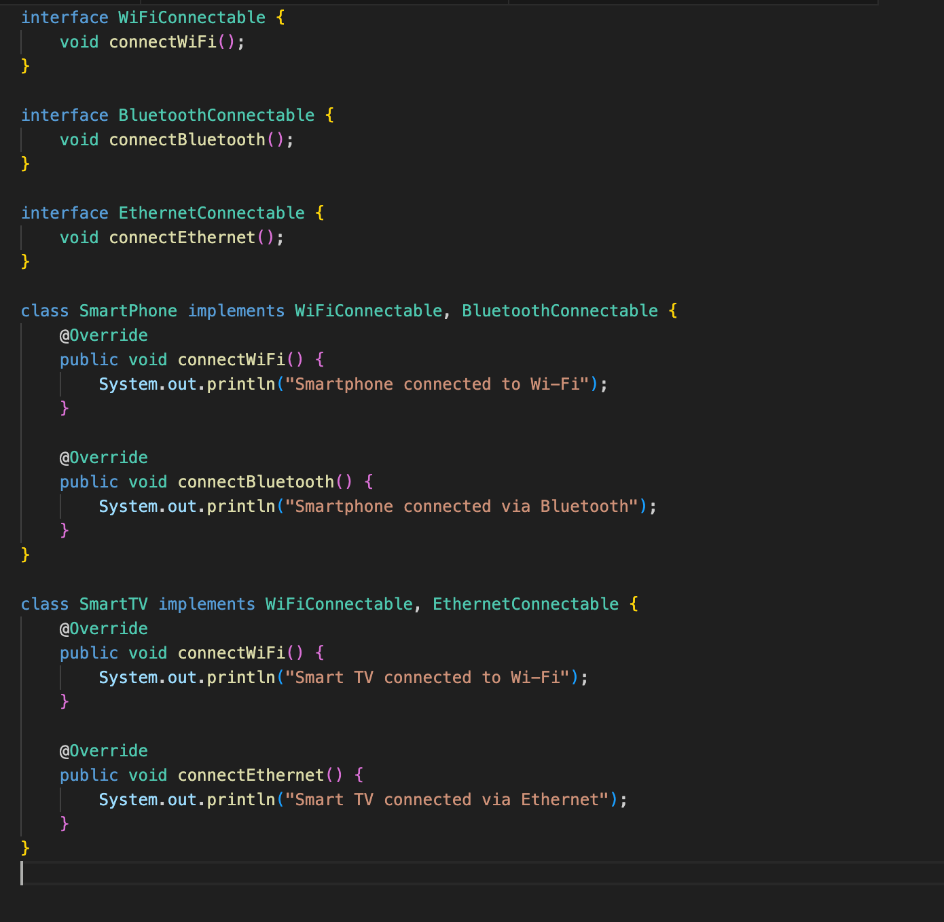The height and width of the screenshot is (922, 944).
Task: Click the BluetoothConnectable interface declaration name
Action: (x=216, y=115)
